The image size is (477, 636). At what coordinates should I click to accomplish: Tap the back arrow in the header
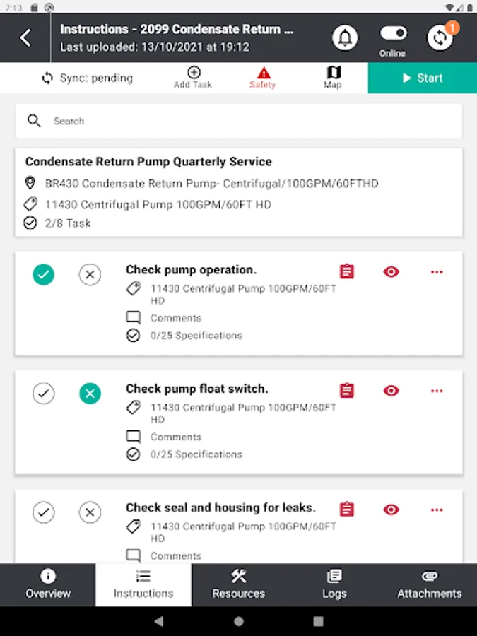point(25,37)
